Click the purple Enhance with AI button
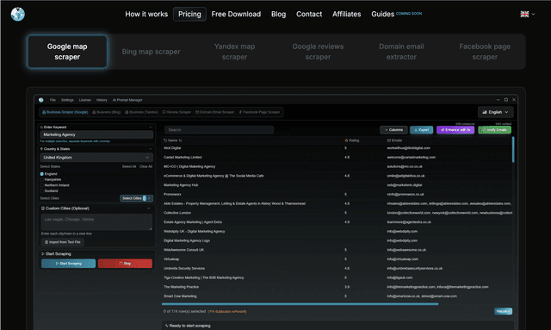 point(455,130)
